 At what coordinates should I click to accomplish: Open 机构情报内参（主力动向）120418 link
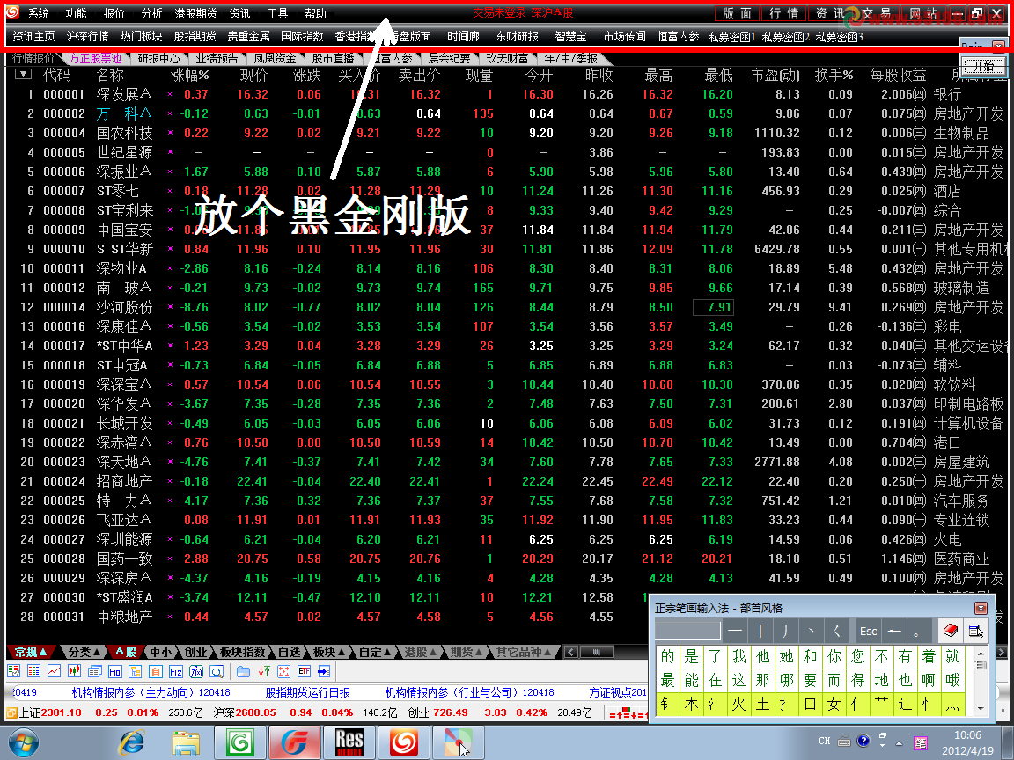(151, 692)
